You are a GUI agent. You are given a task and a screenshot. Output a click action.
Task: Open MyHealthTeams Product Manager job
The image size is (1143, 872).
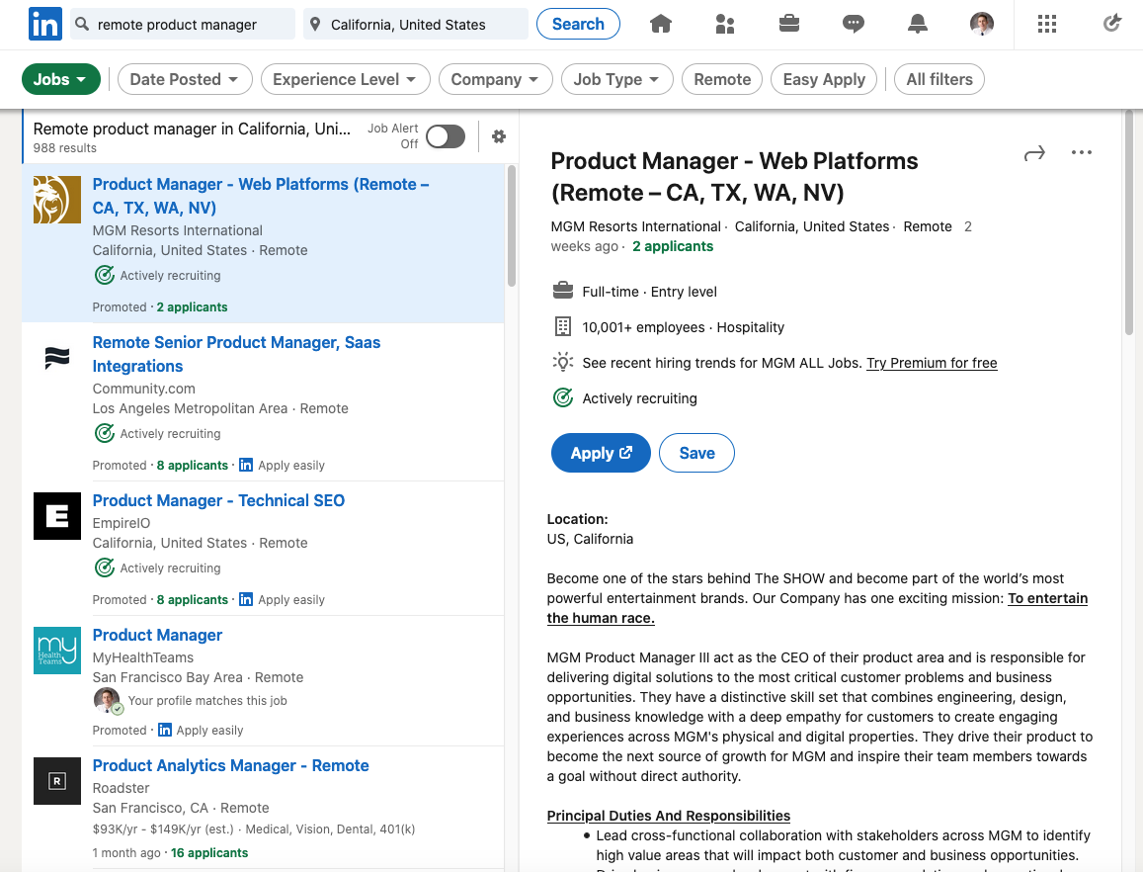coord(157,635)
